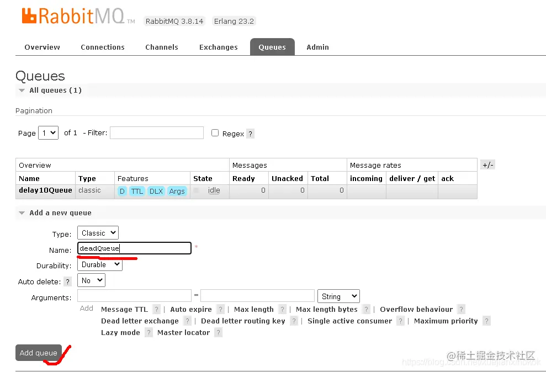Open the argument type String dropdown
This screenshot has height=372, width=546.
[x=338, y=296]
